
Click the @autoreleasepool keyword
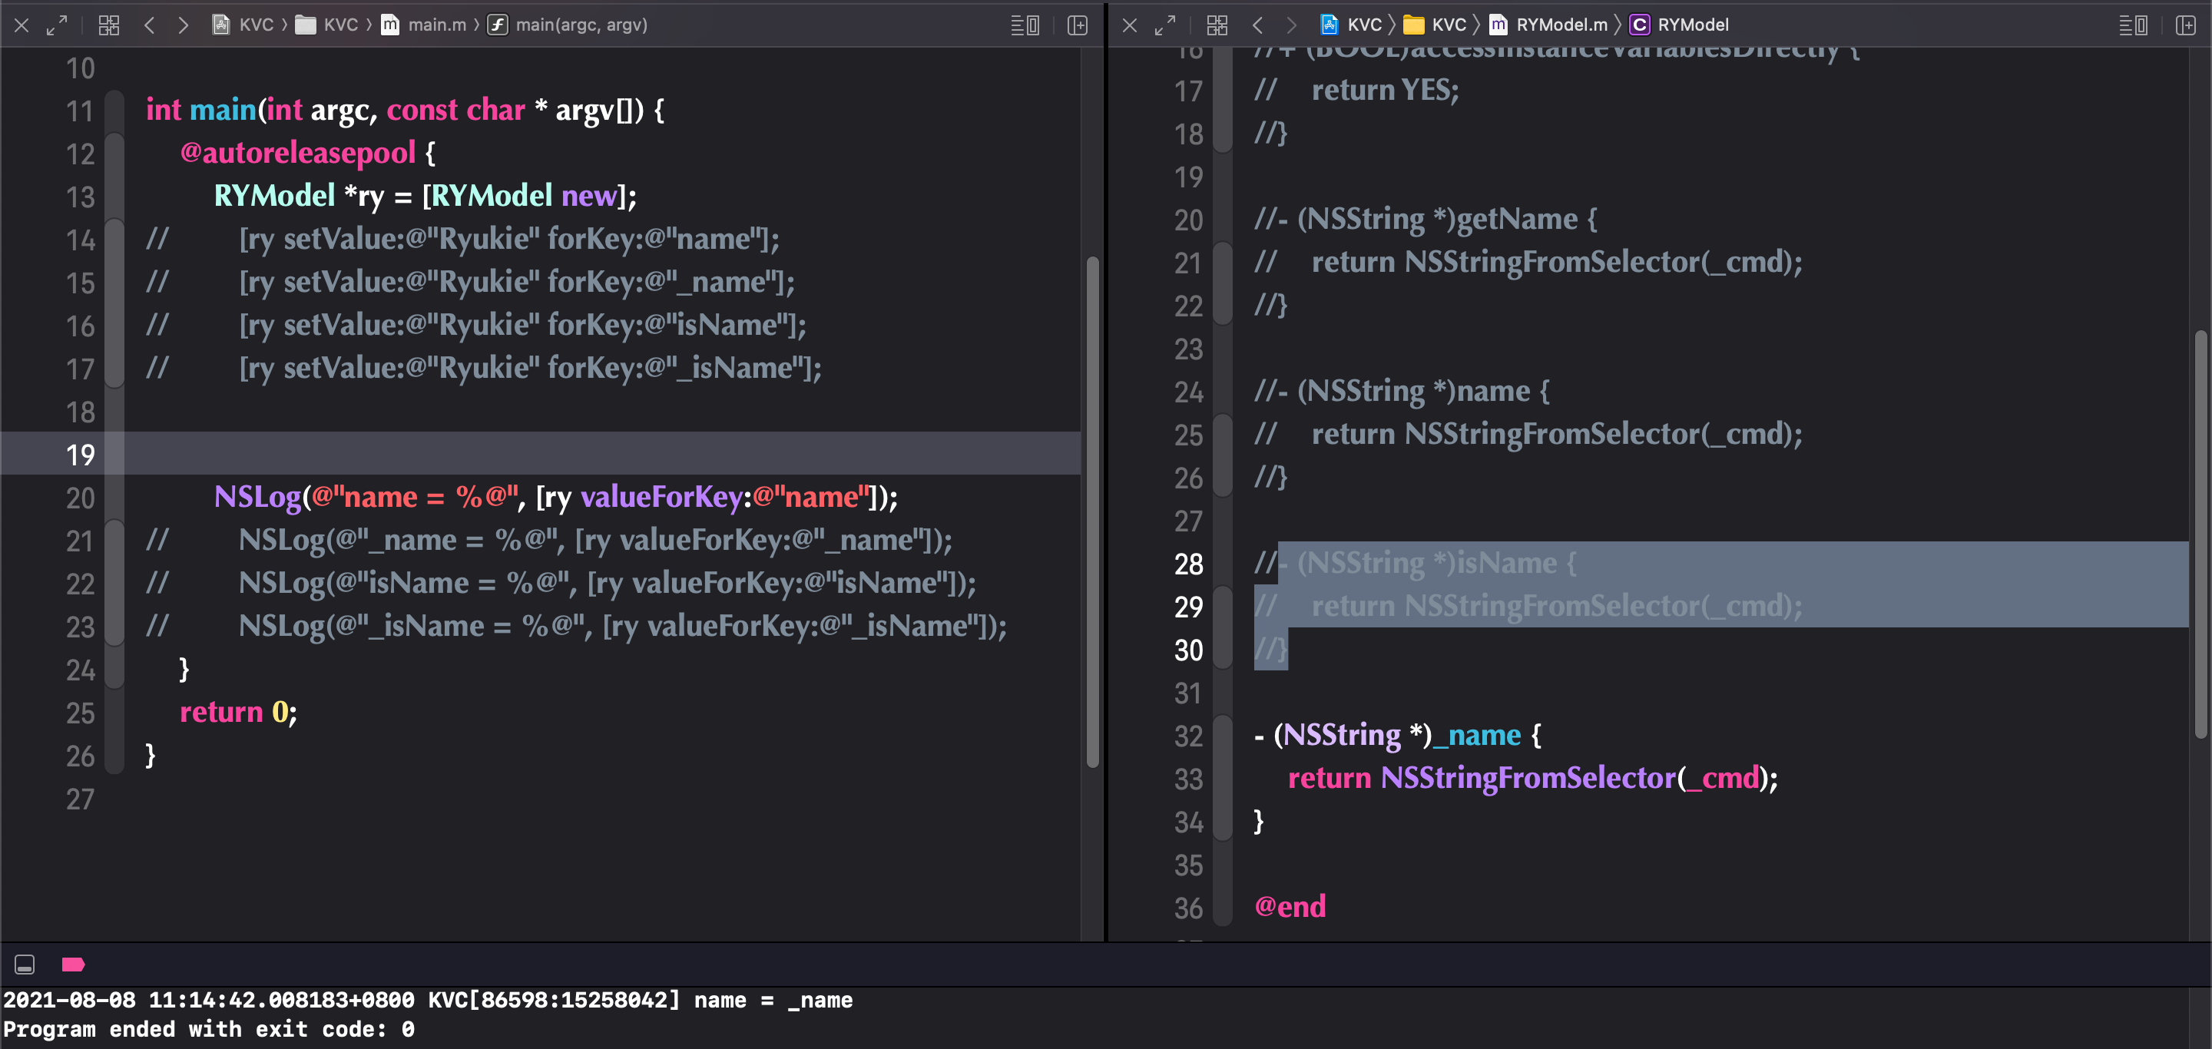click(x=298, y=153)
